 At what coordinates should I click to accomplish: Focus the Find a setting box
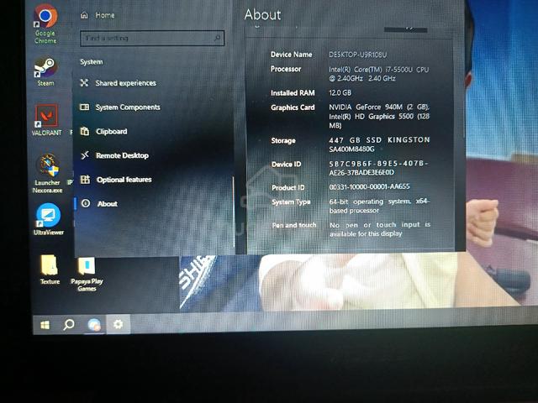152,38
